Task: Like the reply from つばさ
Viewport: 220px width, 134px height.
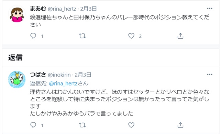Action: (x=131, y=125)
